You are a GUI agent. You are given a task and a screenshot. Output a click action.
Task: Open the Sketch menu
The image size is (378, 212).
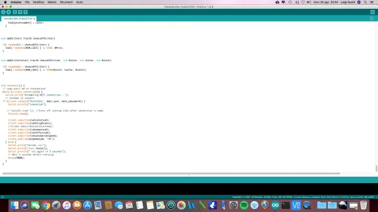pyautogui.click(x=52, y=2)
